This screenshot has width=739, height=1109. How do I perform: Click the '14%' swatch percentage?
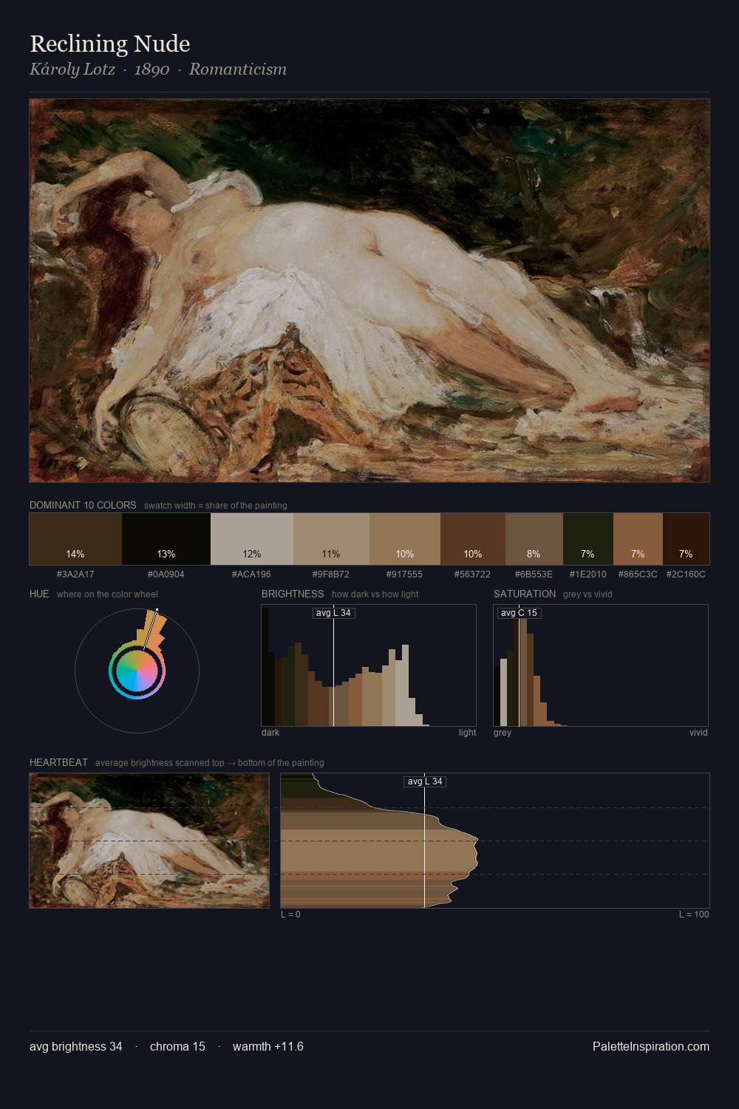[75, 554]
